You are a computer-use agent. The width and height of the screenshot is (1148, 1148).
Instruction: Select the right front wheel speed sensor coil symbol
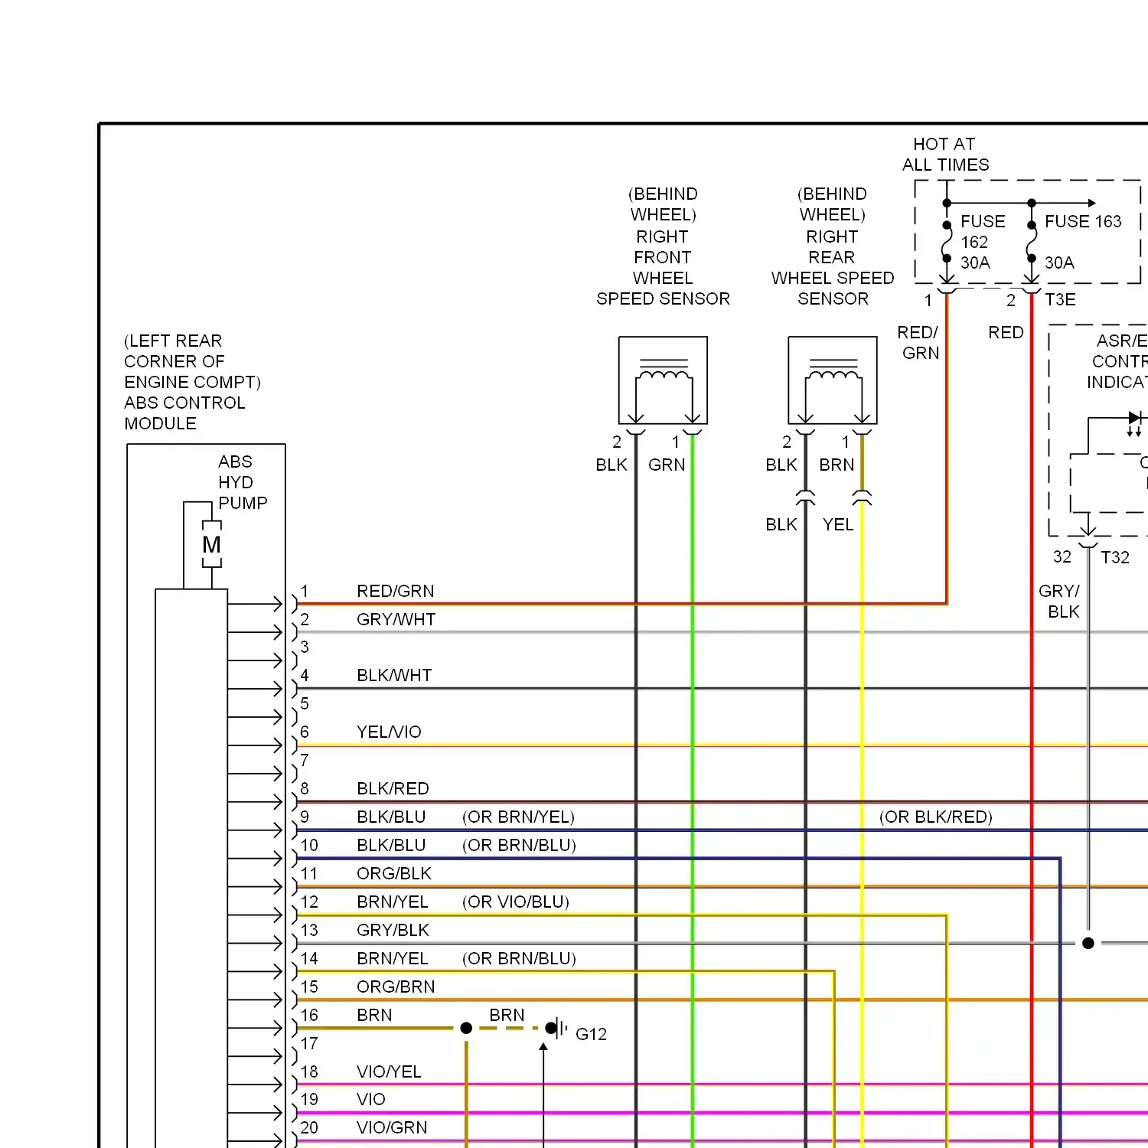point(664,380)
